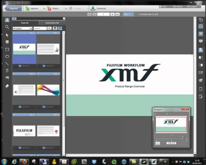Viewport: 206px width, 165px height.
Task: Click the grid table icon in right sidebar
Action: click(x=201, y=34)
